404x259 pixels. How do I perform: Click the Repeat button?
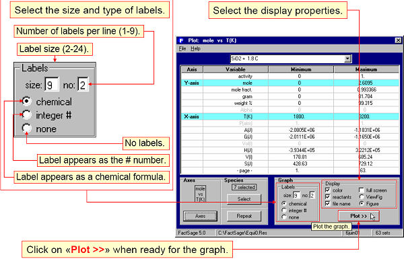[244, 216]
